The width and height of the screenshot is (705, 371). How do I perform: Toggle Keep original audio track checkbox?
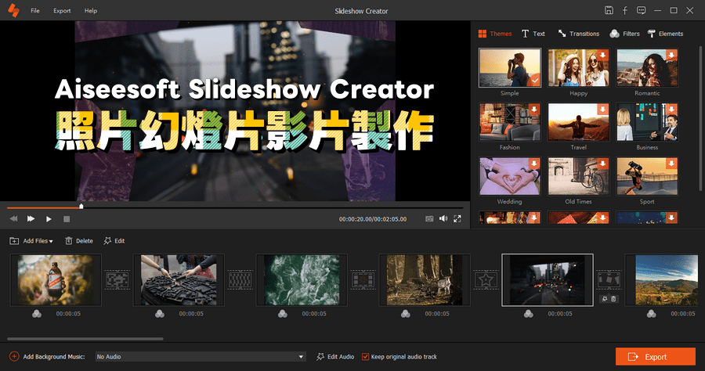pos(366,357)
